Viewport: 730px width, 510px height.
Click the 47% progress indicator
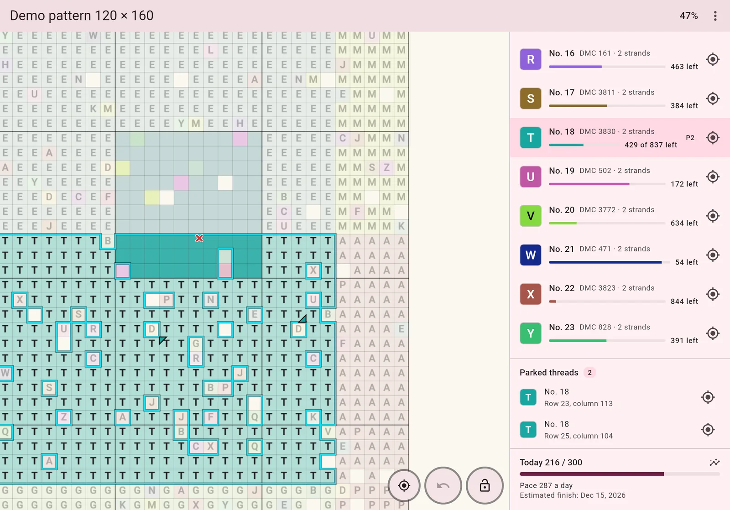[688, 16]
